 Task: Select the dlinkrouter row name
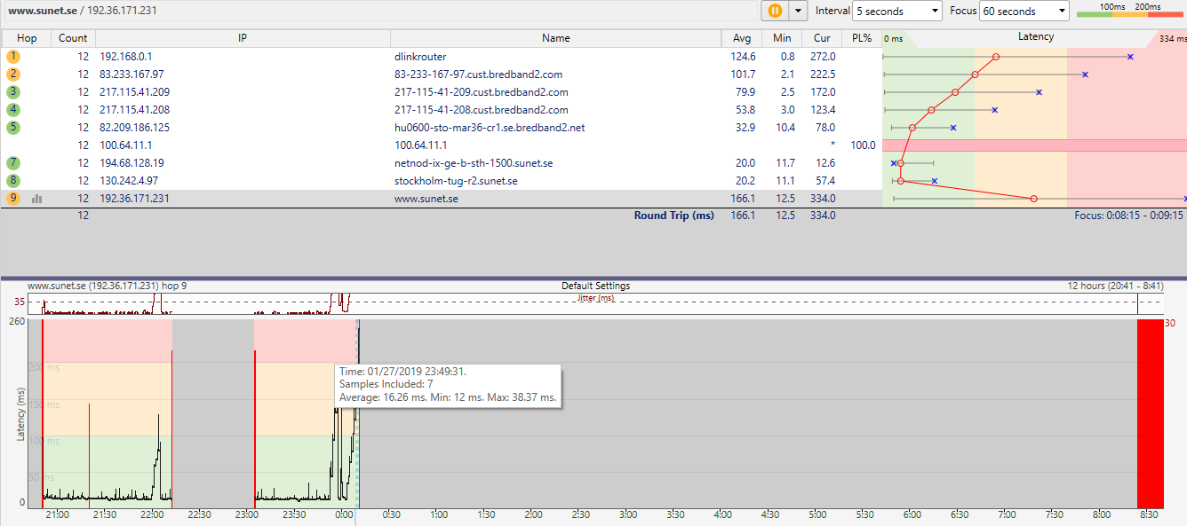(420, 57)
